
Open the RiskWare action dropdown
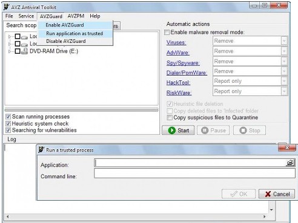pyautogui.click(x=284, y=91)
